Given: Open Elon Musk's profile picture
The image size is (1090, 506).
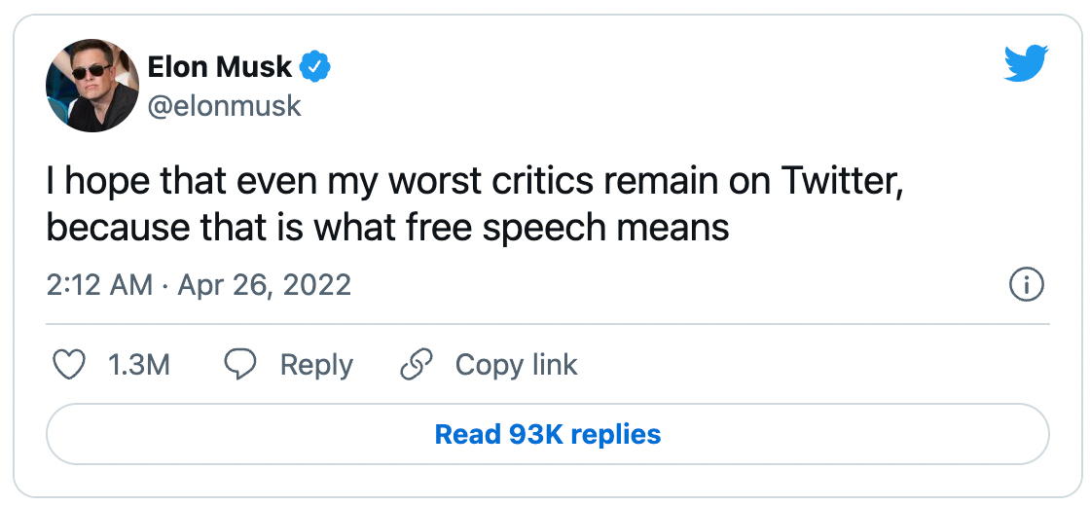Looking at the screenshot, I should 92,86.
